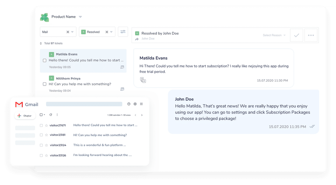The height and width of the screenshot is (185, 336).
Task: Open the filter settings sliders icon
Action: (123, 32)
